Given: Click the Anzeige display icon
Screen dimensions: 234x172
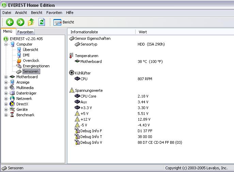Looking at the screenshot, I should (12, 82).
